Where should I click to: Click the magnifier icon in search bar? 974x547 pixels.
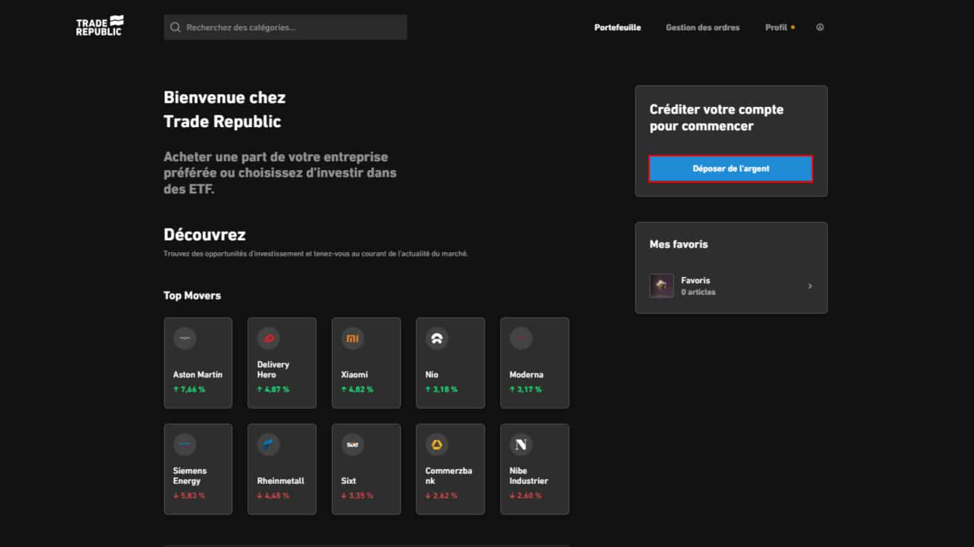[x=175, y=27]
